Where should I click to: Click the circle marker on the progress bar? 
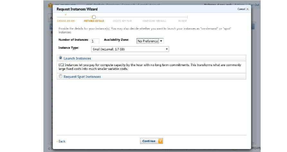point(94,17)
